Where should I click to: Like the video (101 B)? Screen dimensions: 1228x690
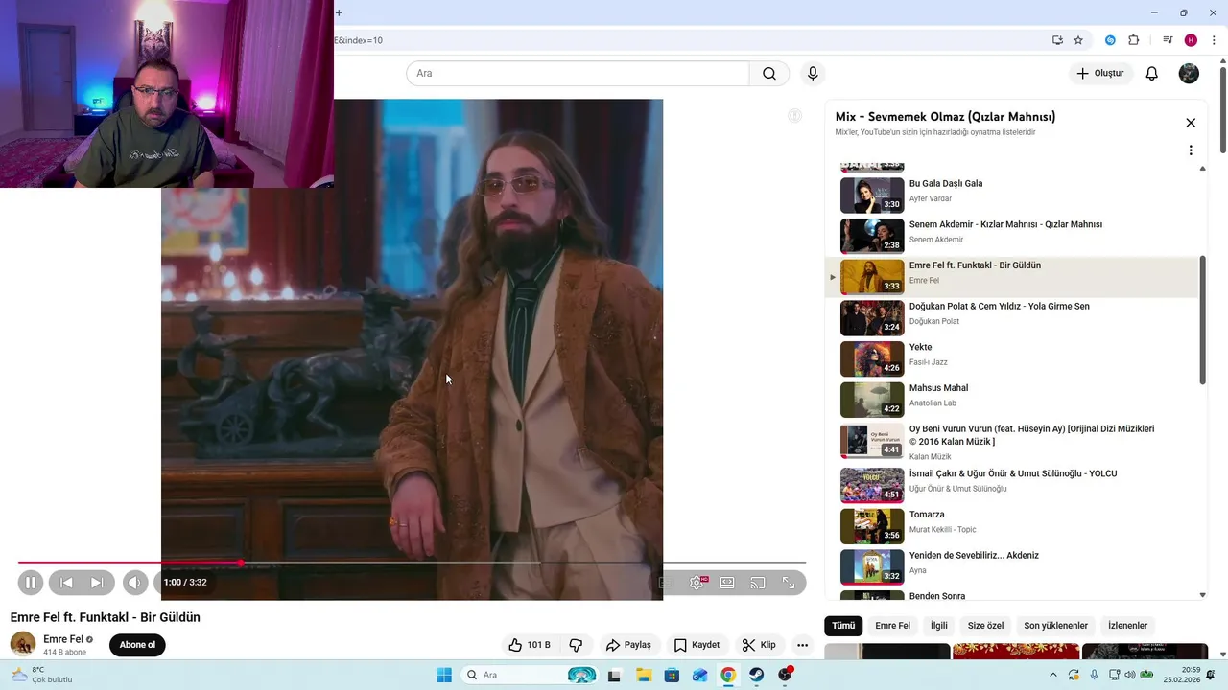[529, 645]
